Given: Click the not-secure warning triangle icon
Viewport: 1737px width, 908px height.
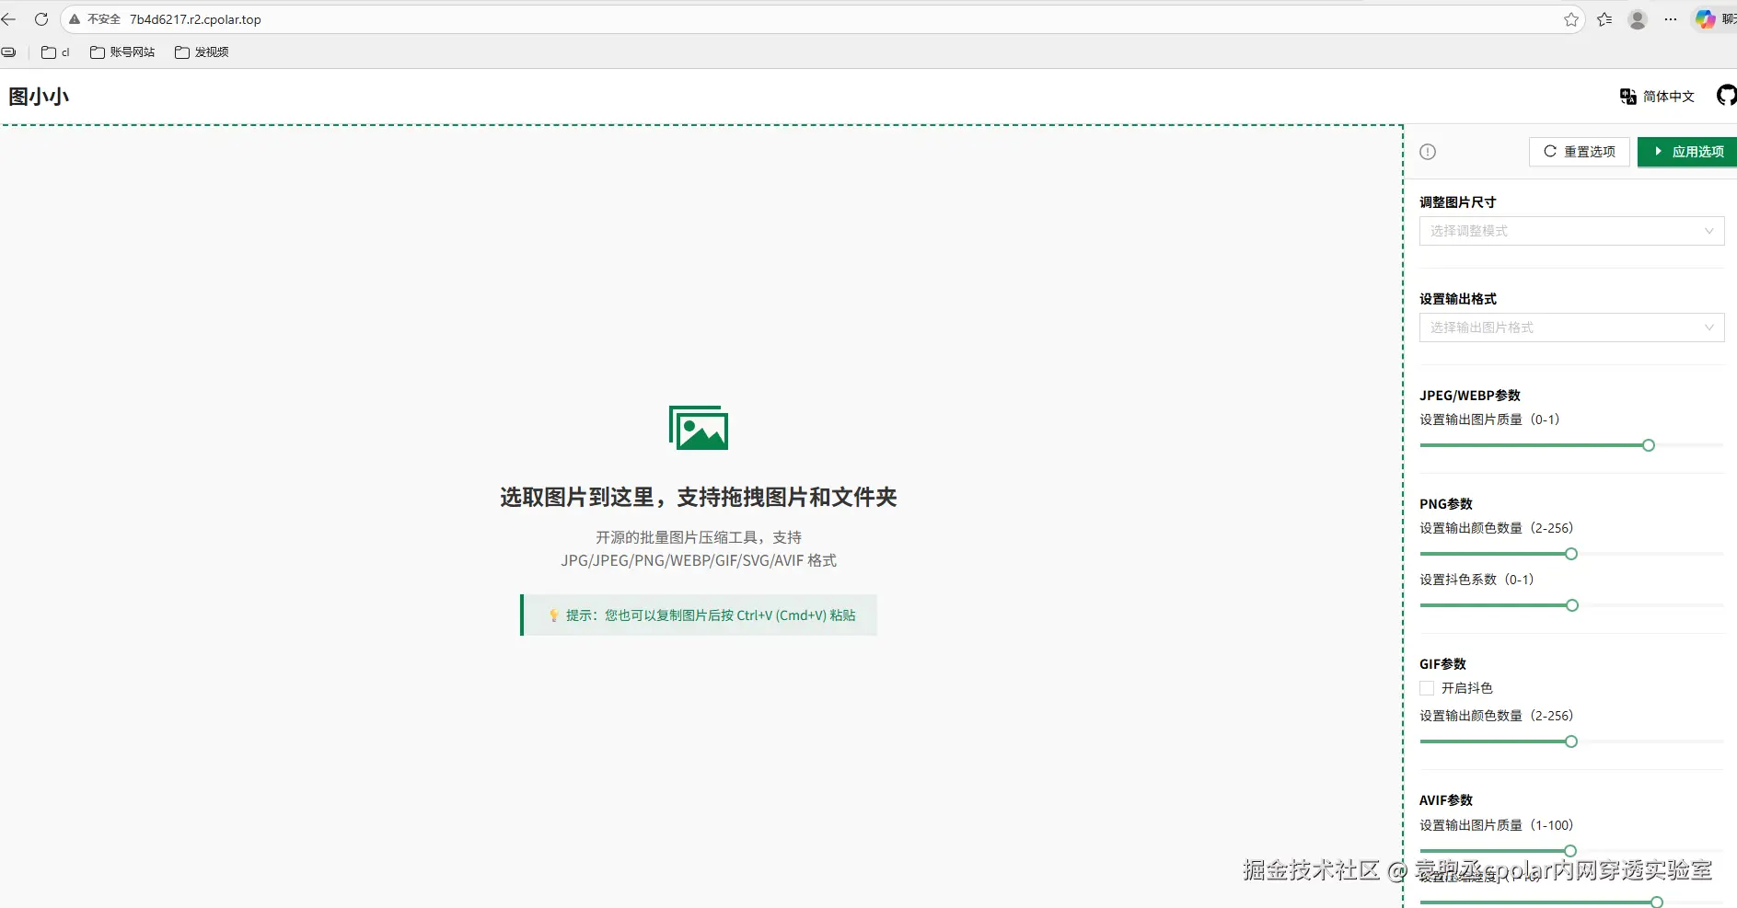Looking at the screenshot, I should tap(75, 19).
